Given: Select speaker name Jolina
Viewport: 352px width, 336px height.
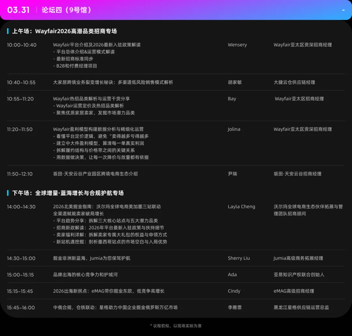Looking at the screenshot, I should [x=234, y=129].
